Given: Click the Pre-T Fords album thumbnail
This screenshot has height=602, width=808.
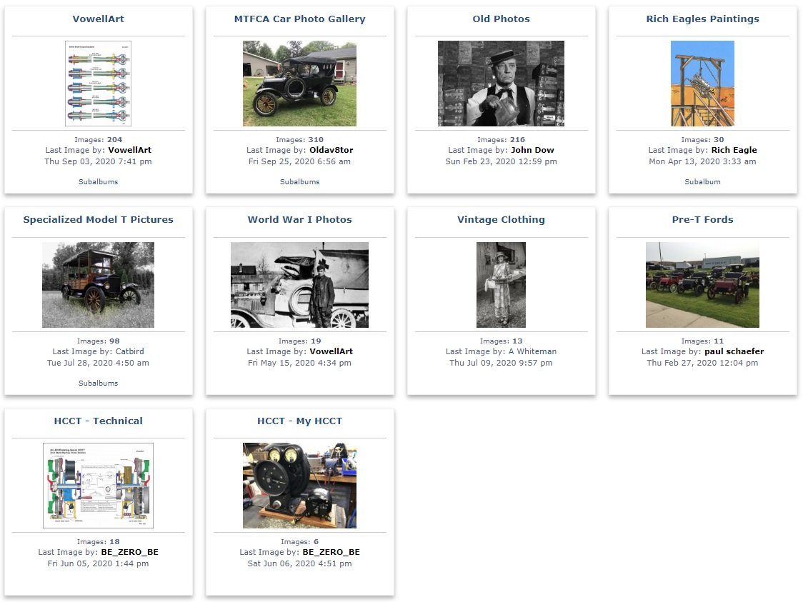Looking at the screenshot, I should (x=702, y=285).
